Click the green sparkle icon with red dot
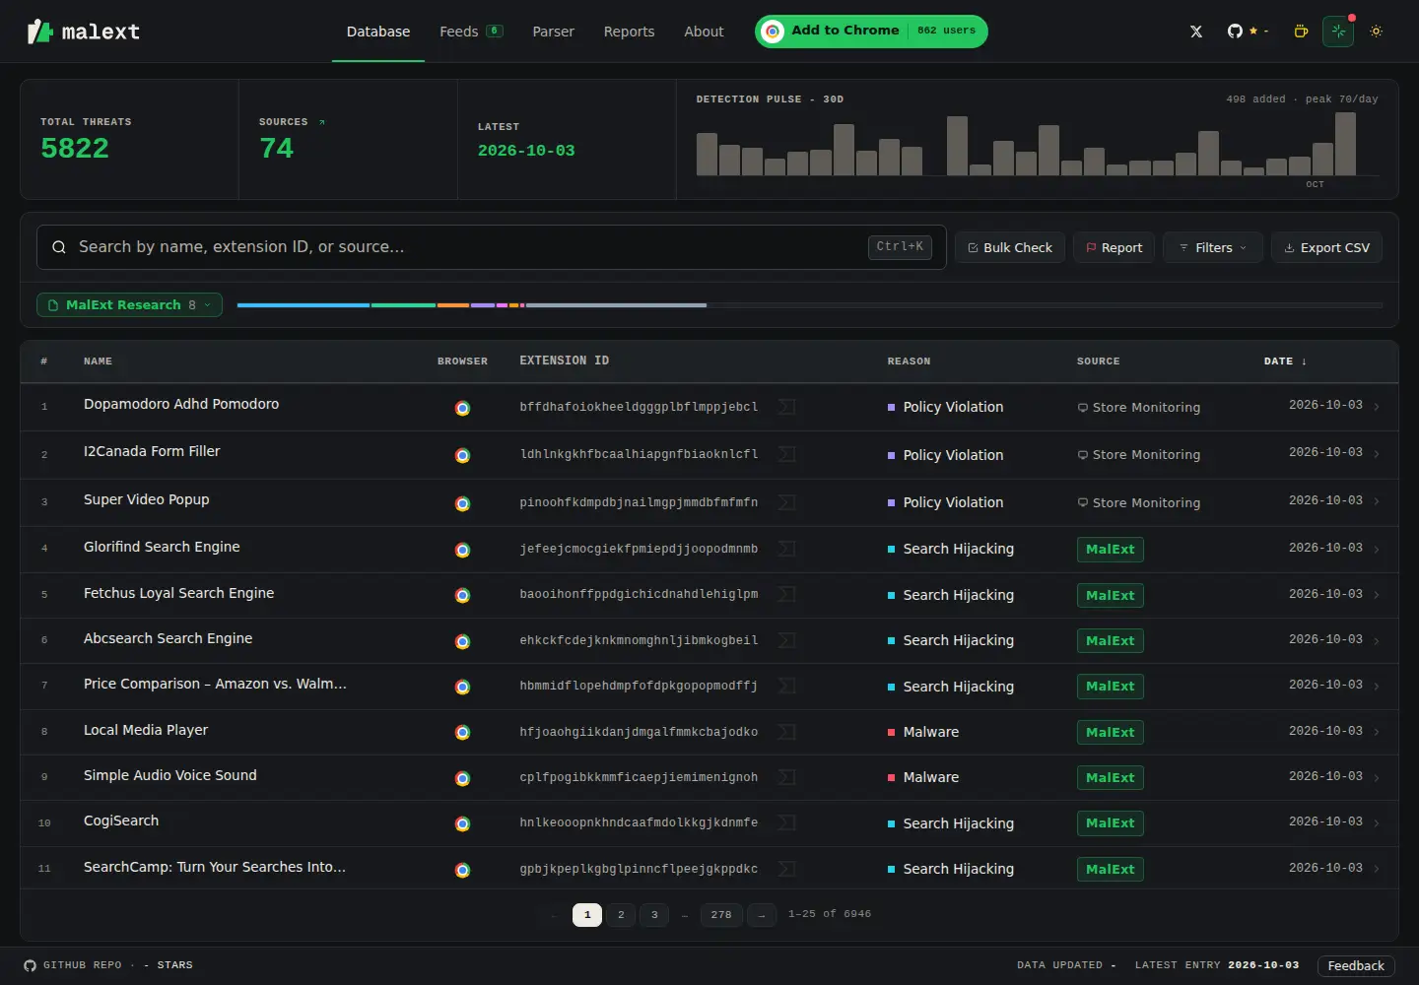Viewport: 1419px width, 985px height. pos(1338,32)
